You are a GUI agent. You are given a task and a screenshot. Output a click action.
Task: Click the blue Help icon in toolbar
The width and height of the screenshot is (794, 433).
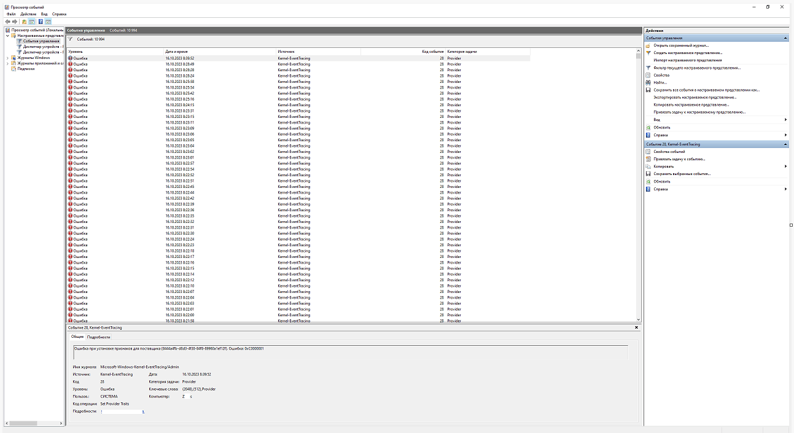[x=41, y=21]
